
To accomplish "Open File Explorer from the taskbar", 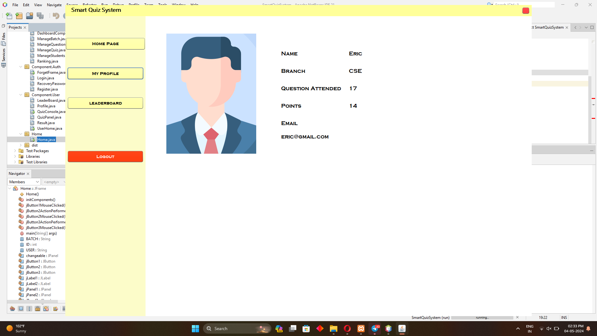I will [334, 329].
